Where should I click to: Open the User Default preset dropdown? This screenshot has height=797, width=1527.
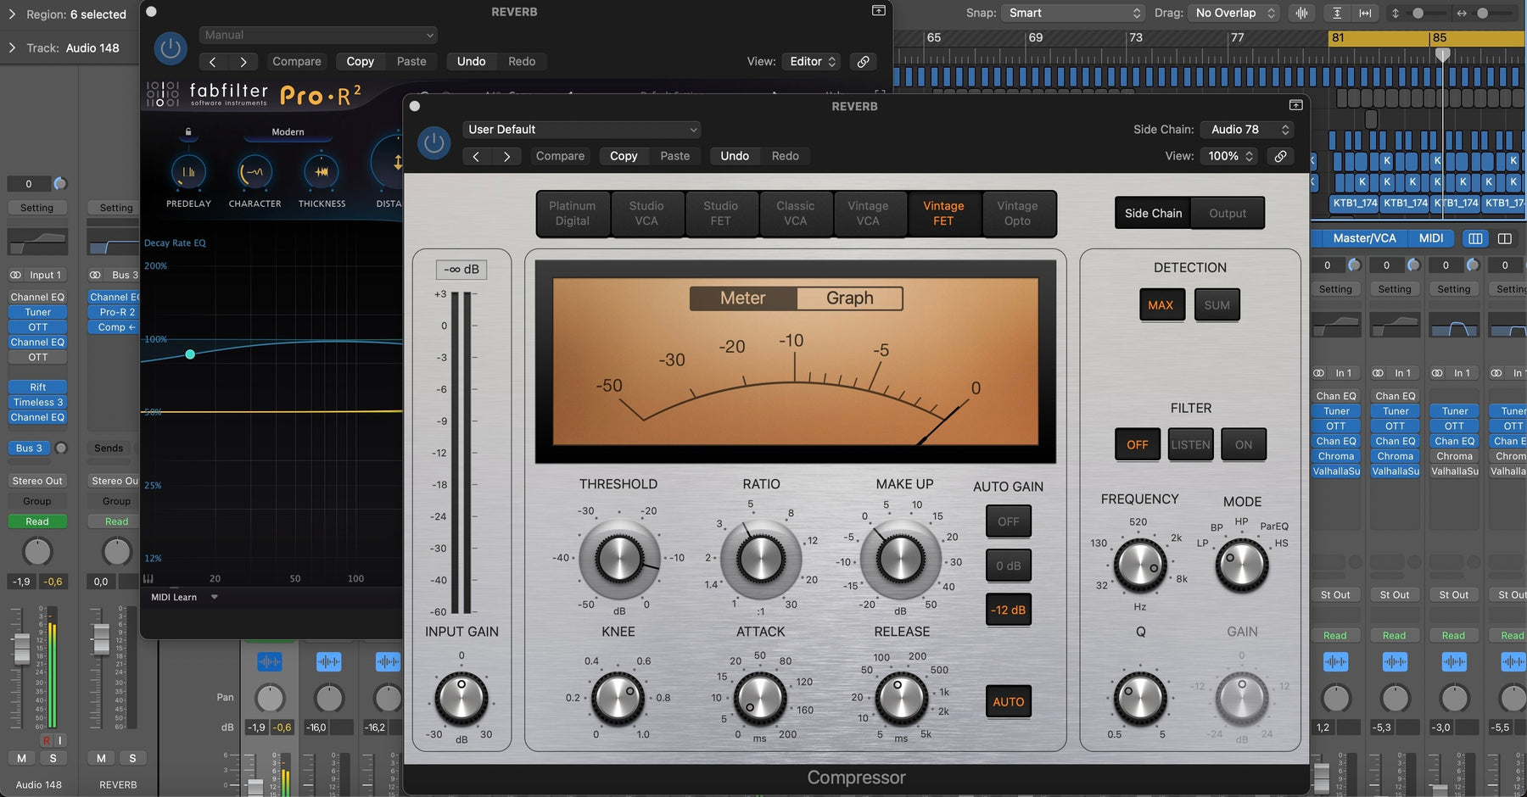pyautogui.click(x=582, y=130)
